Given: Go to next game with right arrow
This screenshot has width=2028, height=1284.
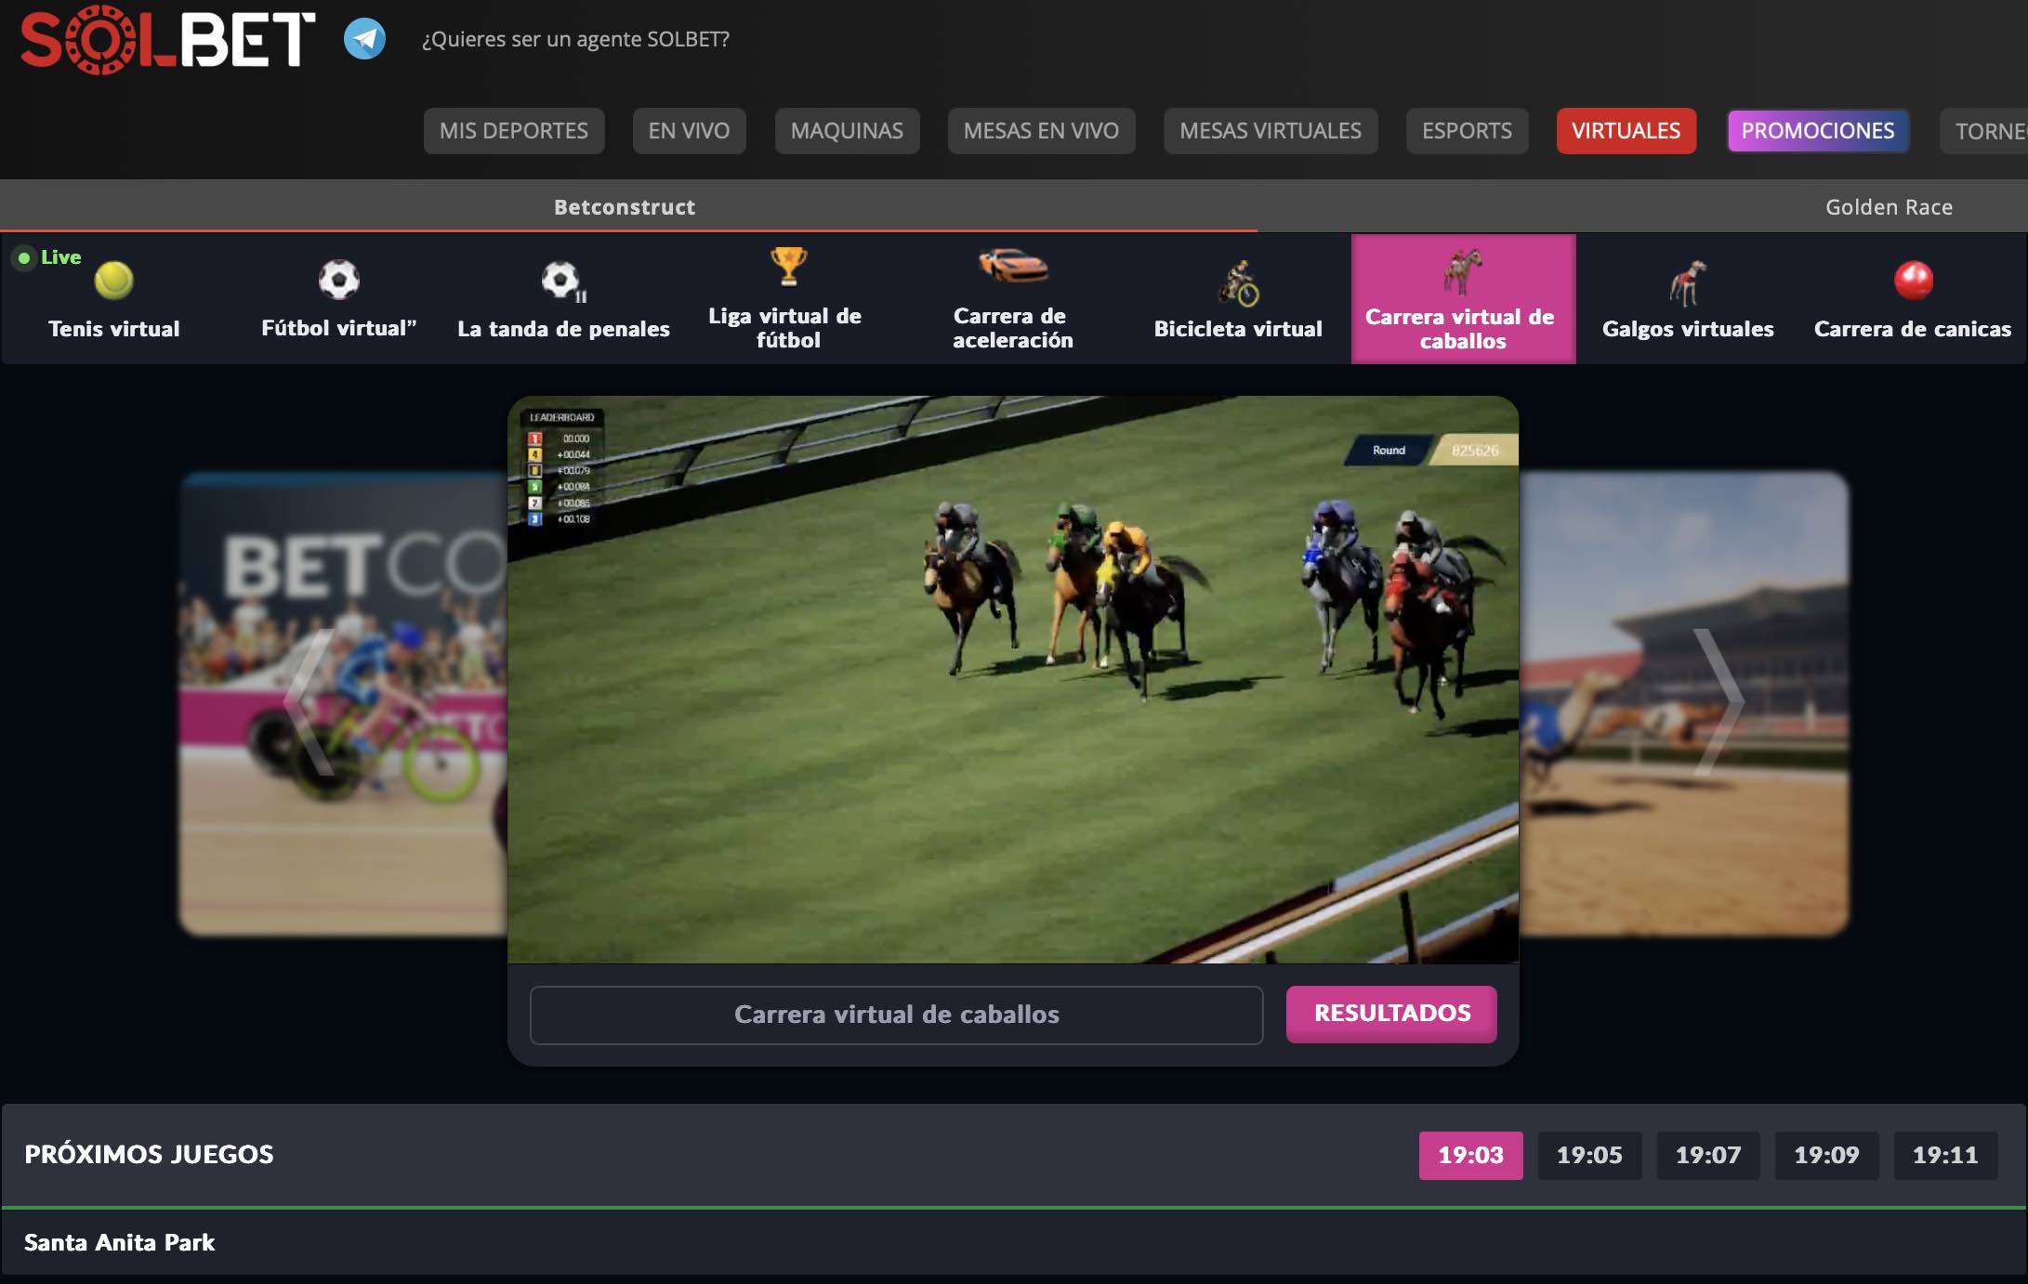Looking at the screenshot, I should coord(1719,701).
